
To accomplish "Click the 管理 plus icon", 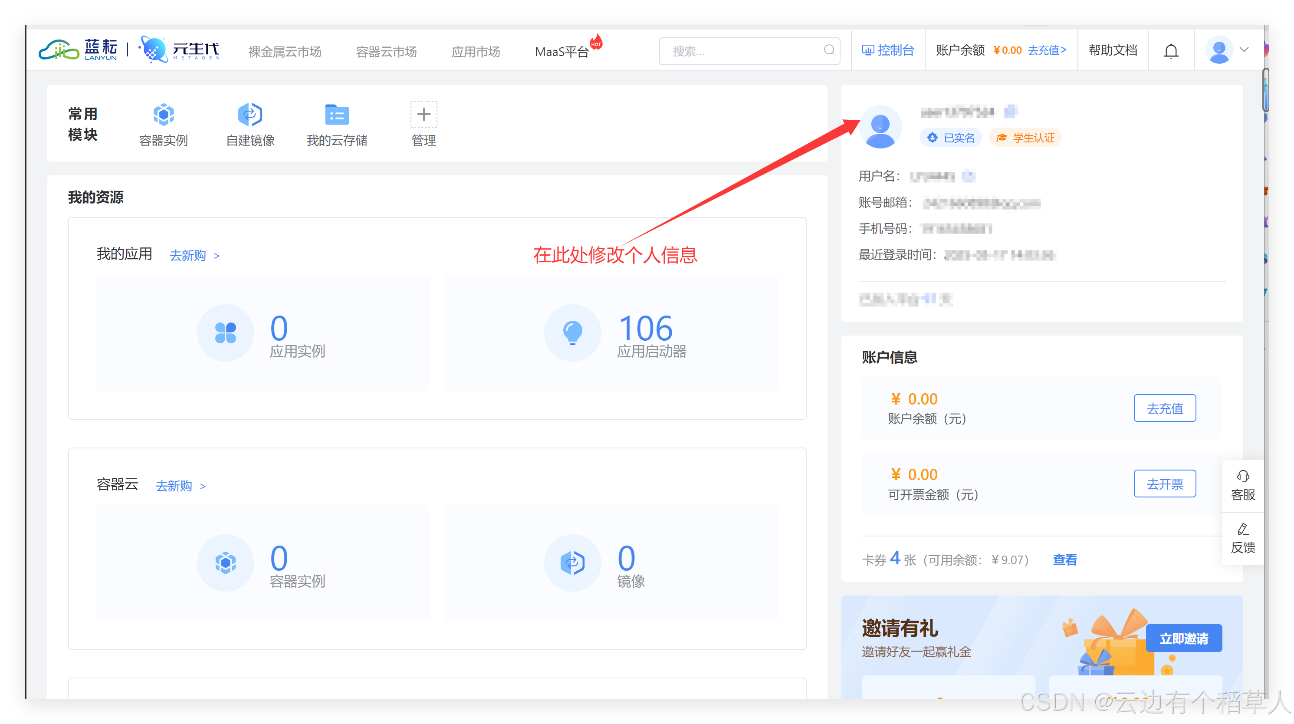I will (x=424, y=115).
